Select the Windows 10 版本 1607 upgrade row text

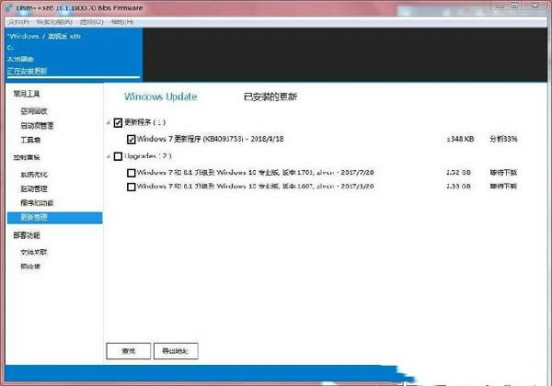[255, 187]
